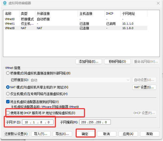This screenshot has height=141, width=163.
Task: Select the 仅主机模式 radio button
Action: coord(8,94)
